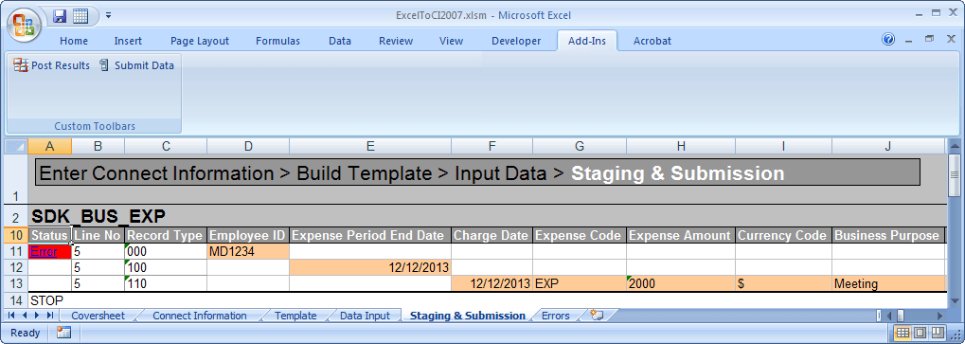Click the Insert Worksheet tab icon
This screenshot has width=965, height=344.
click(596, 315)
